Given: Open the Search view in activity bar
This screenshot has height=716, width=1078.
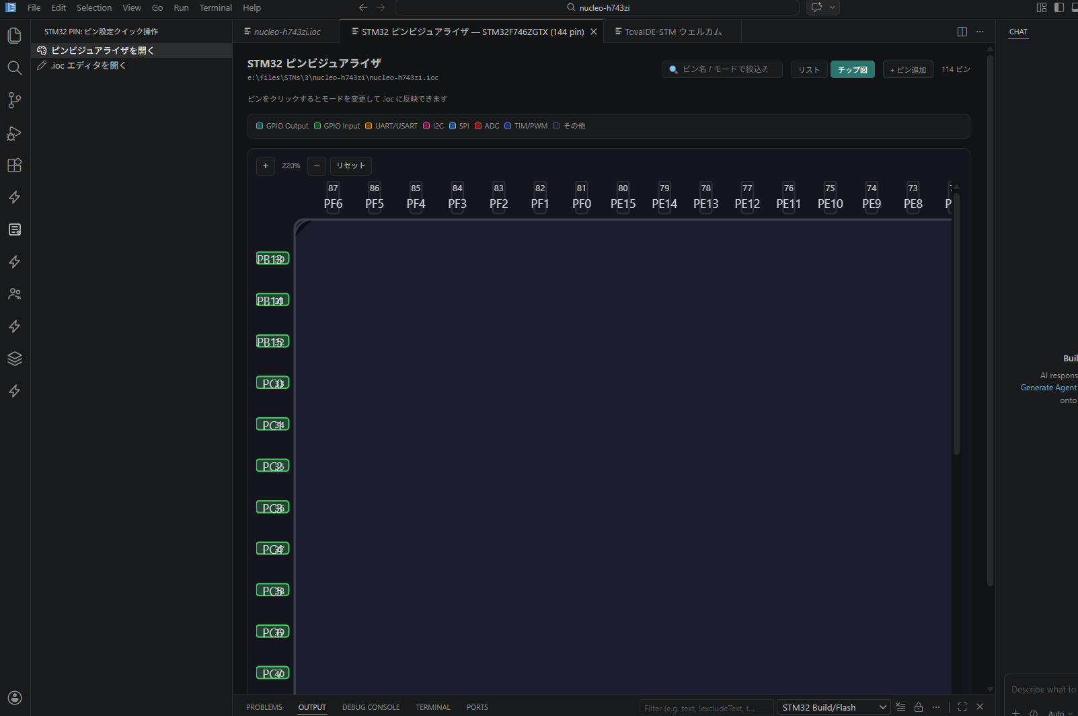Looking at the screenshot, I should (x=14, y=68).
